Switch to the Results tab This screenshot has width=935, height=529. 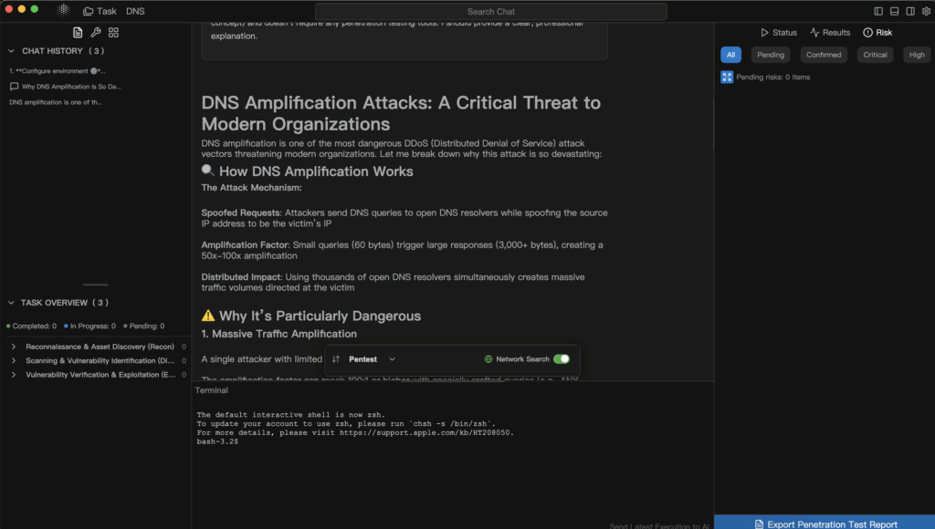pyautogui.click(x=830, y=33)
